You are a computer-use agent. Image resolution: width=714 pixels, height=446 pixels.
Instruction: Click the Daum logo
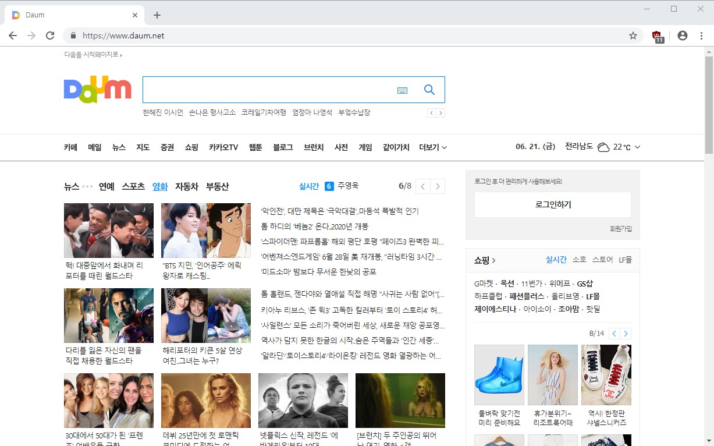(x=98, y=90)
